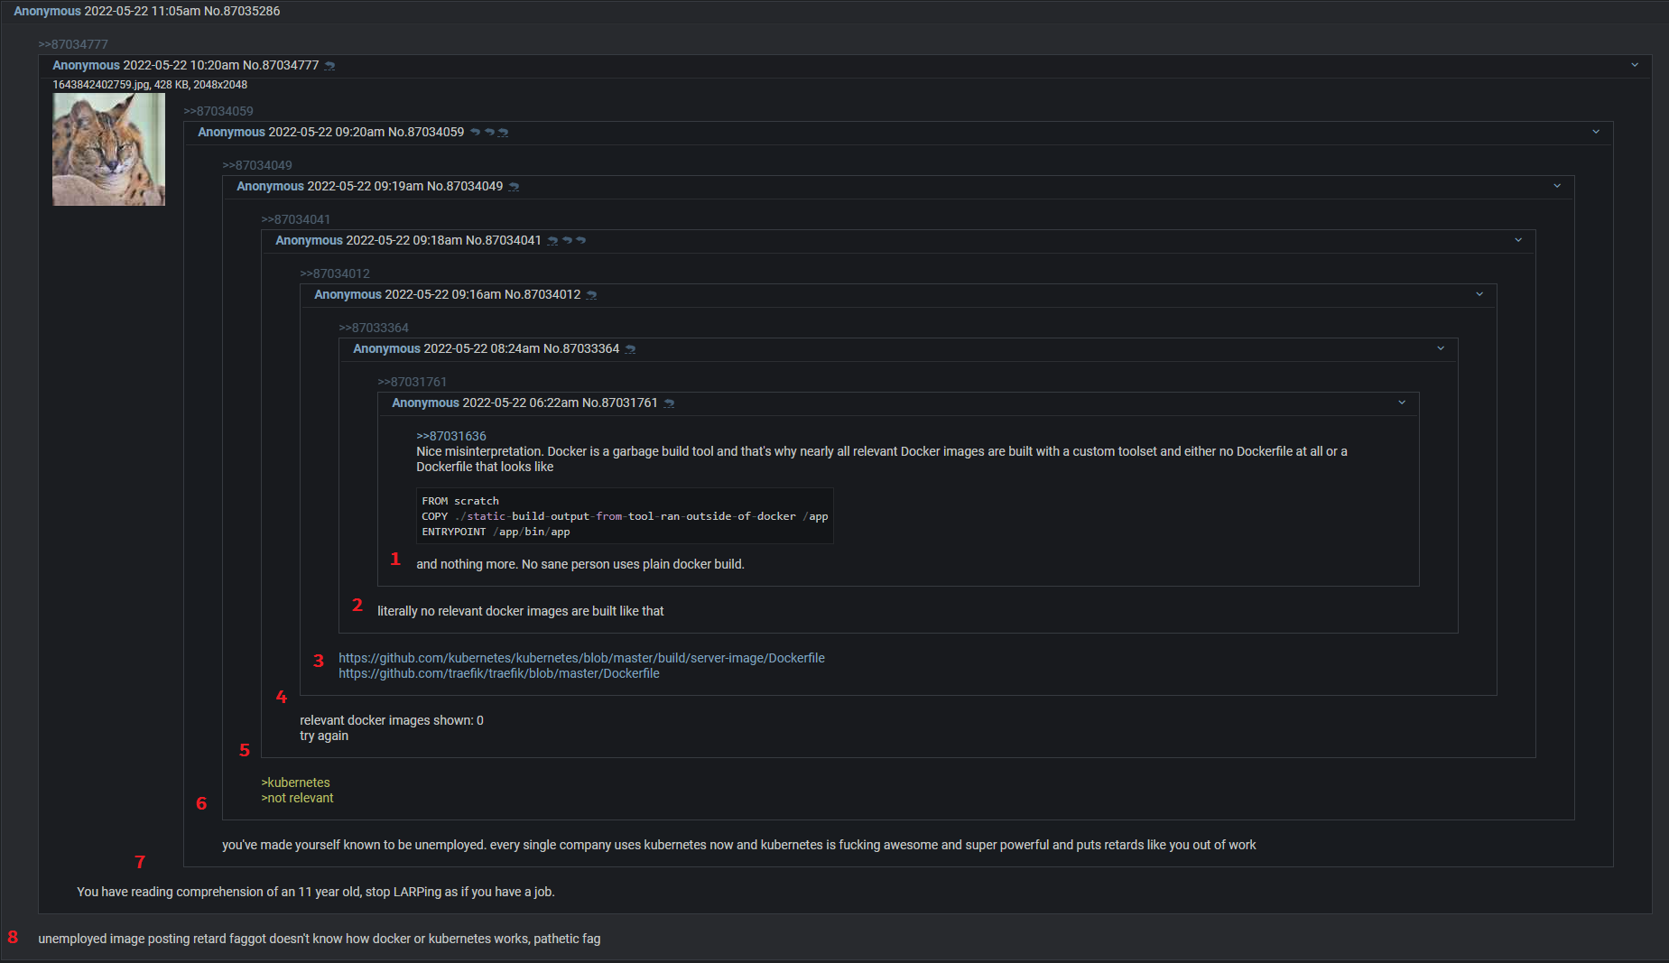1669x963 pixels.
Task: Click the text 'relevant docker images shown: 0'
Action: (392, 720)
